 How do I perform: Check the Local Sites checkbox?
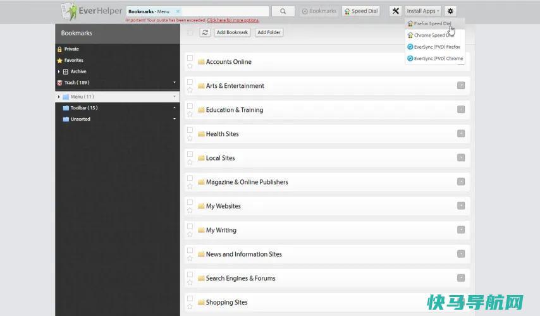pos(190,154)
